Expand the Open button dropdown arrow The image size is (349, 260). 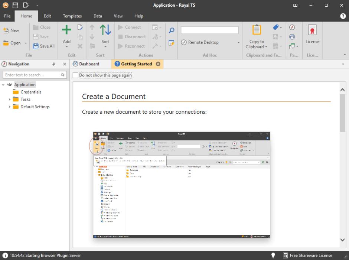tap(26, 43)
